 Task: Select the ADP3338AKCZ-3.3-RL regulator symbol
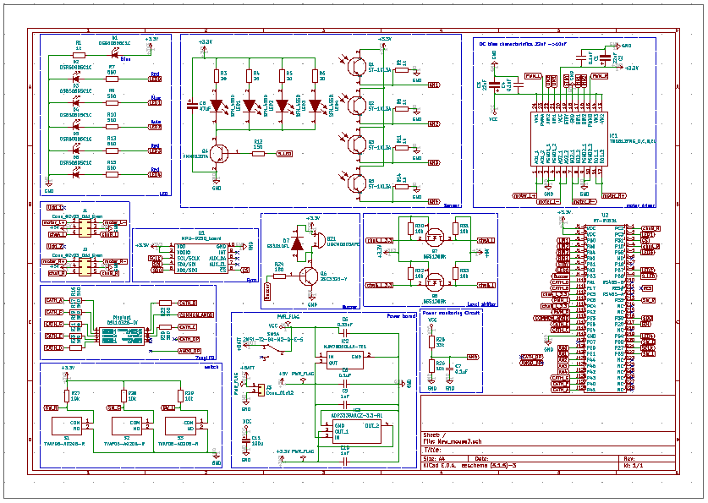pos(356,431)
